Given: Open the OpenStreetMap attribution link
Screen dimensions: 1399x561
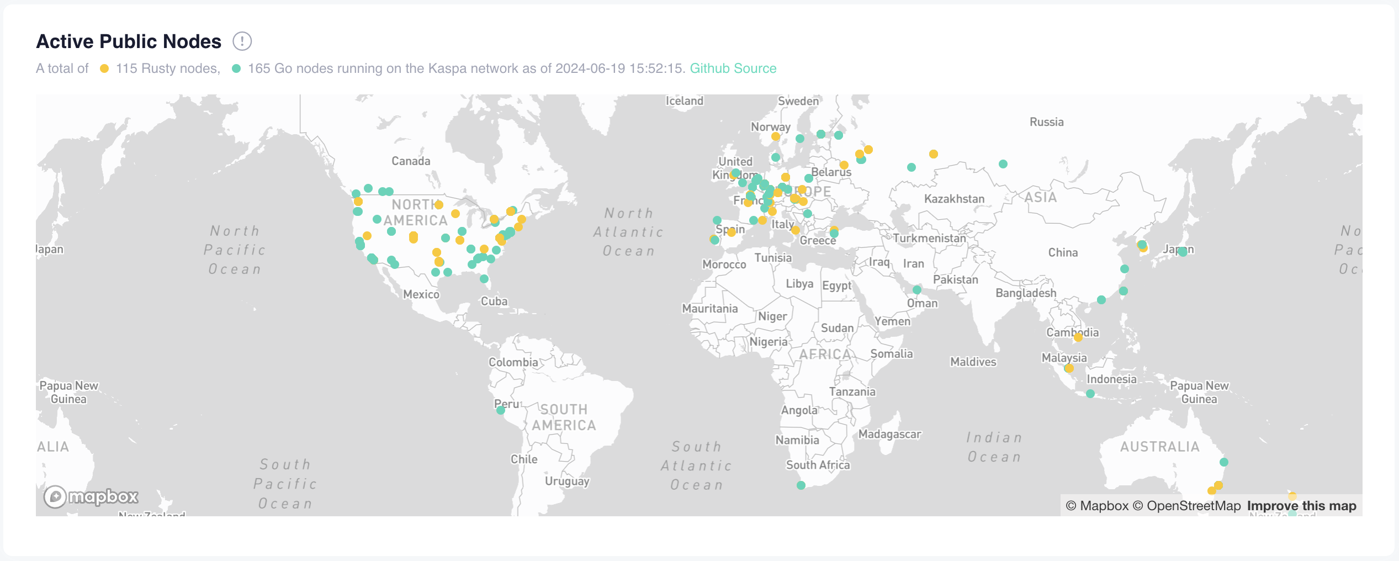Looking at the screenshot, I should coord(1187,506).
